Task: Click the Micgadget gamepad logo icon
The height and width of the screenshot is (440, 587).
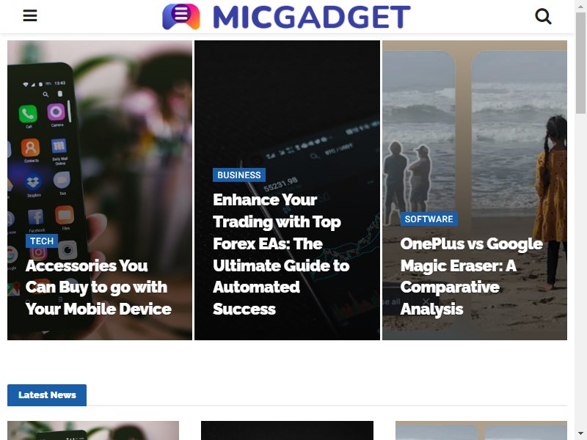Action: 181,16
